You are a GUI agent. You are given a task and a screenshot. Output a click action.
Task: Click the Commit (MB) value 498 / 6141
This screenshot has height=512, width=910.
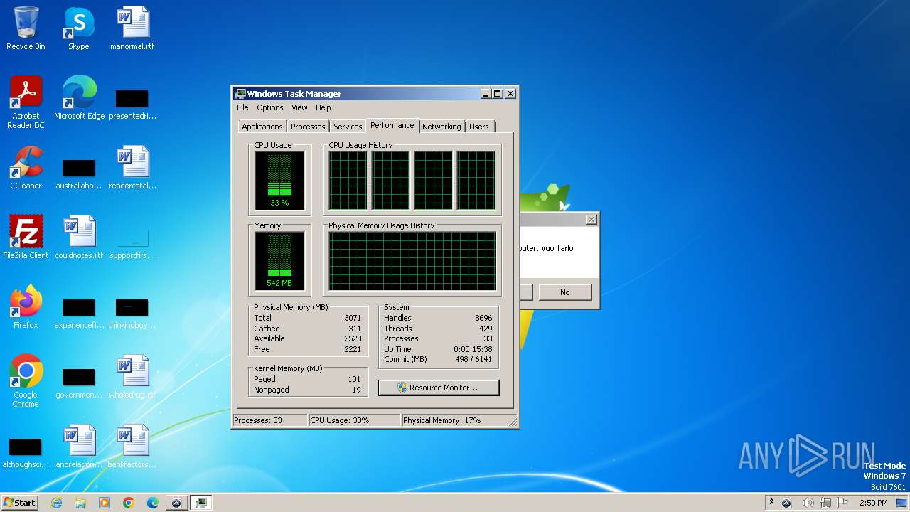pos(475,359)
